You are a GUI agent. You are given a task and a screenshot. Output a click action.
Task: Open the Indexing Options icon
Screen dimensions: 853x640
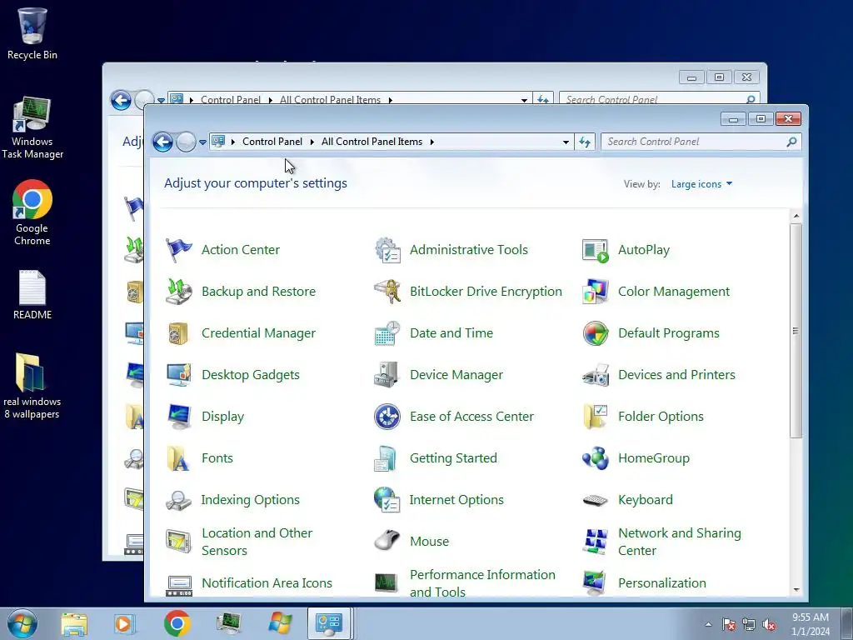[178, 500]
